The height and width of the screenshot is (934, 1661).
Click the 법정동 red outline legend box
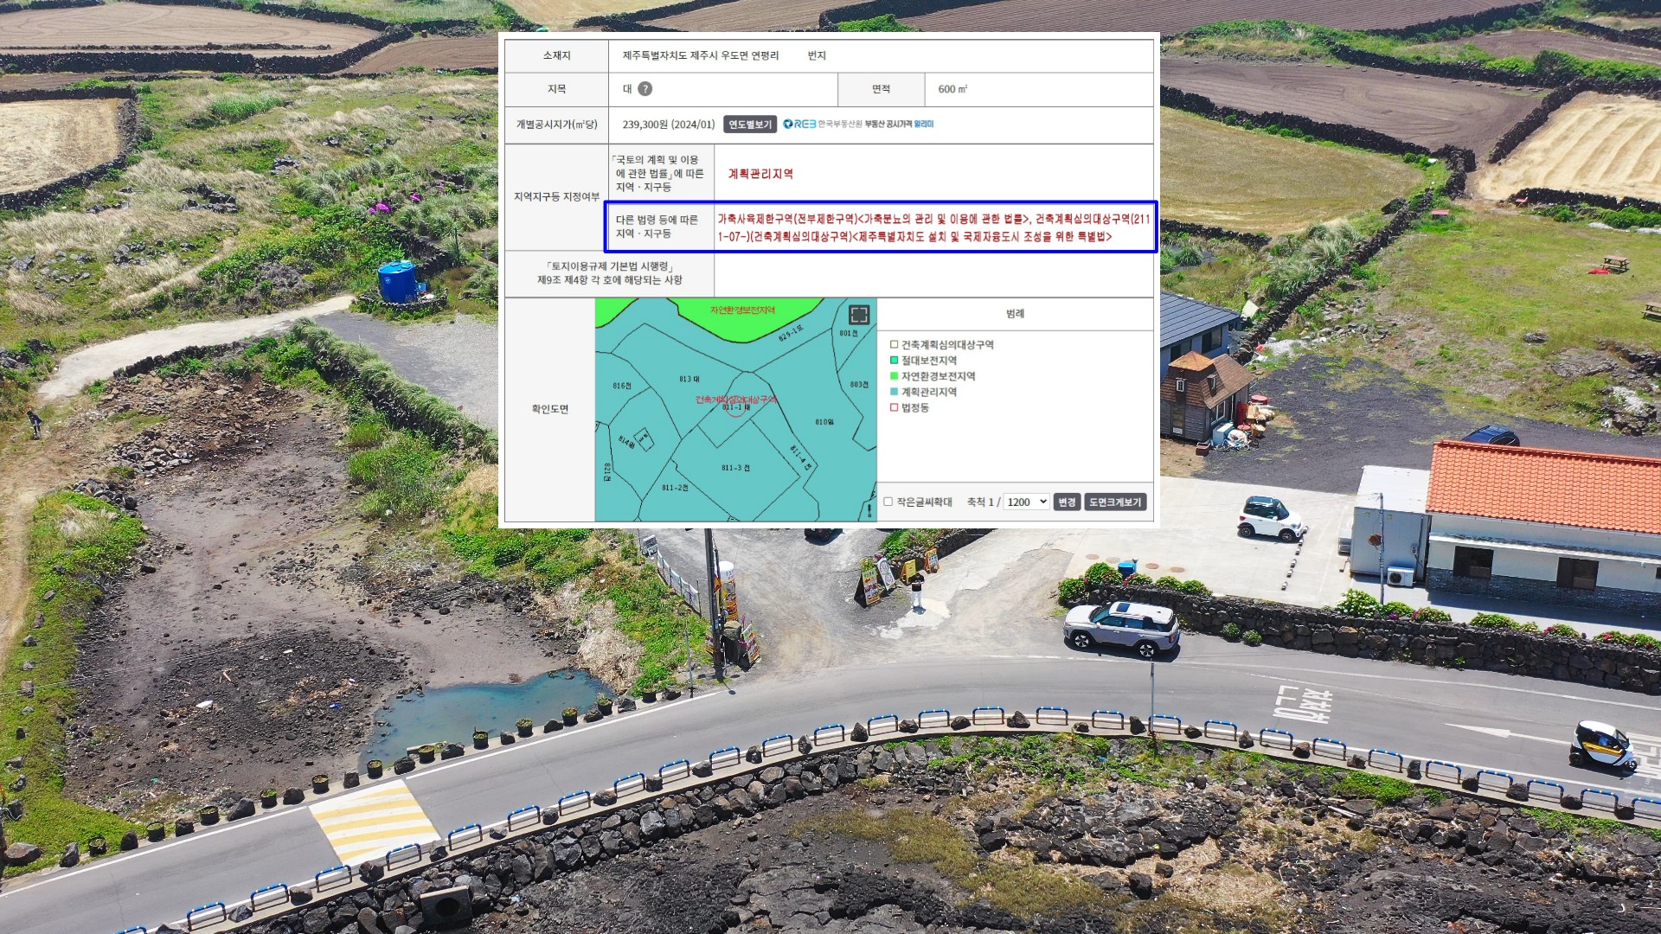click(x=895, y=407)
